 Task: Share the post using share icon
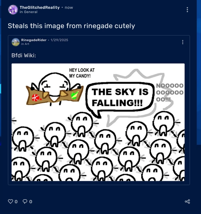(187, 202)
